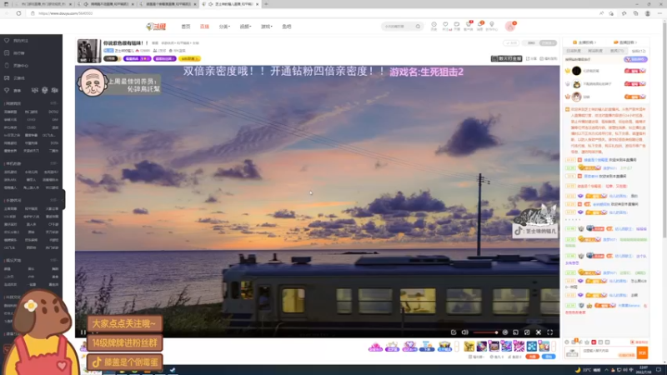Viewport: 667px width, 375px height.
Task: Click the first pink gift icon
Action: pyautogui.click(x=375, y=347)
